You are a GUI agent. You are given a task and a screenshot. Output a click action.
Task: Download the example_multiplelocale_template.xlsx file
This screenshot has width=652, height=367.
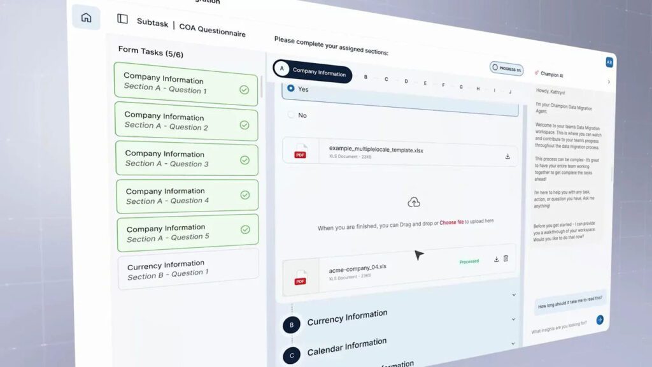click(507, 156)
